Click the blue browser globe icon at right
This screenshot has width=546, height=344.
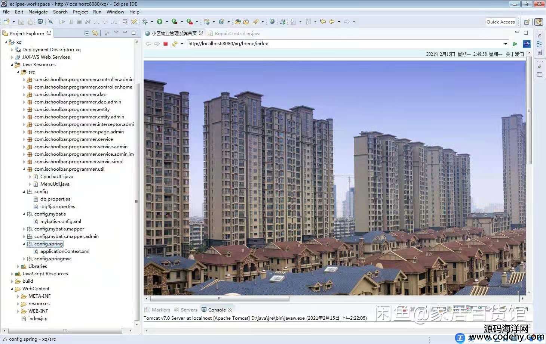(x=527, y=44)
